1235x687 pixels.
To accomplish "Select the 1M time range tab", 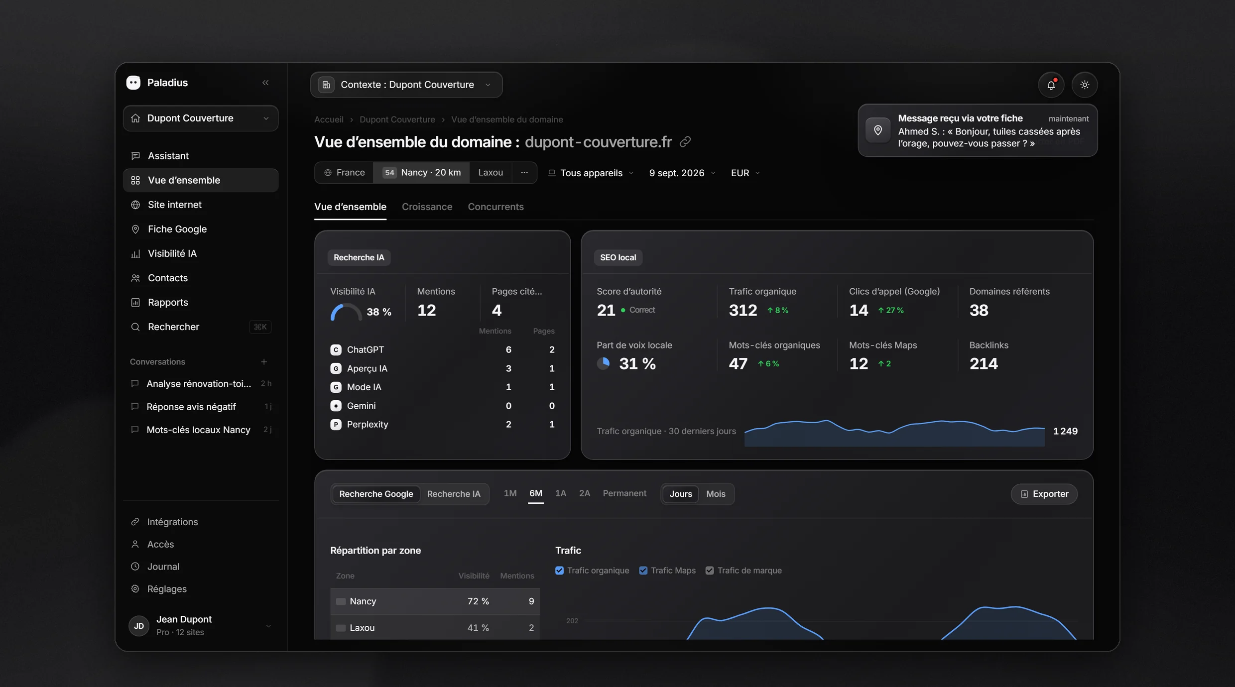I will point(510,493).
